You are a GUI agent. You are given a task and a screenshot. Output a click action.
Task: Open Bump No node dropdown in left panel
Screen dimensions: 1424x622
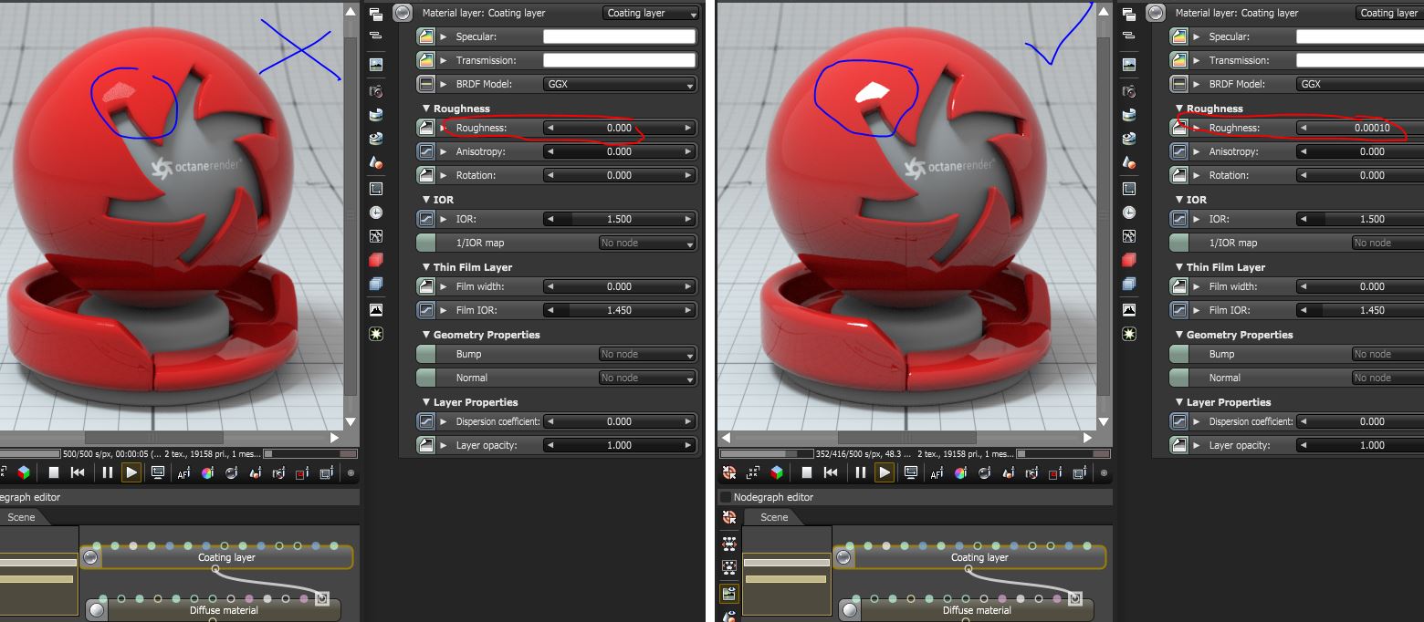pos(647,354)
